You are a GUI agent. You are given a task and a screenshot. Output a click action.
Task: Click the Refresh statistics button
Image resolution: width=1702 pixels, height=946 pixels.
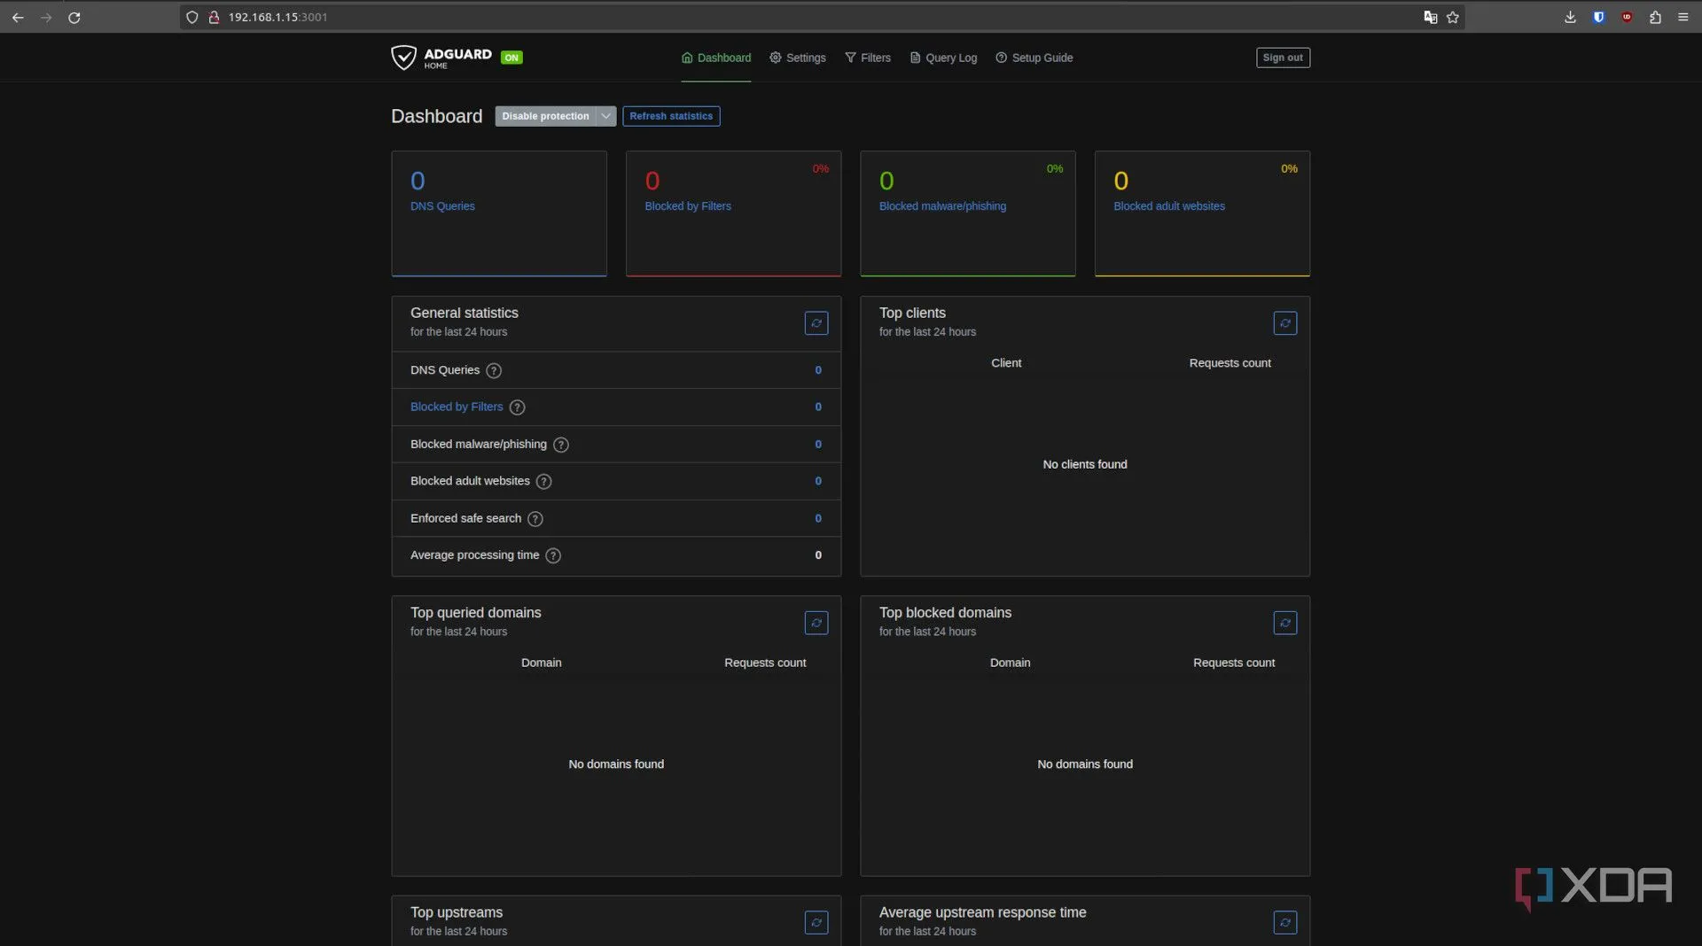pos(671,116)
